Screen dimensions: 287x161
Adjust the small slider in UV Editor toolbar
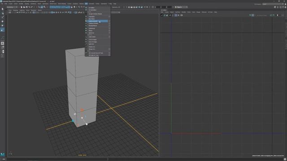pyautogui.click(x=278, y=15)
